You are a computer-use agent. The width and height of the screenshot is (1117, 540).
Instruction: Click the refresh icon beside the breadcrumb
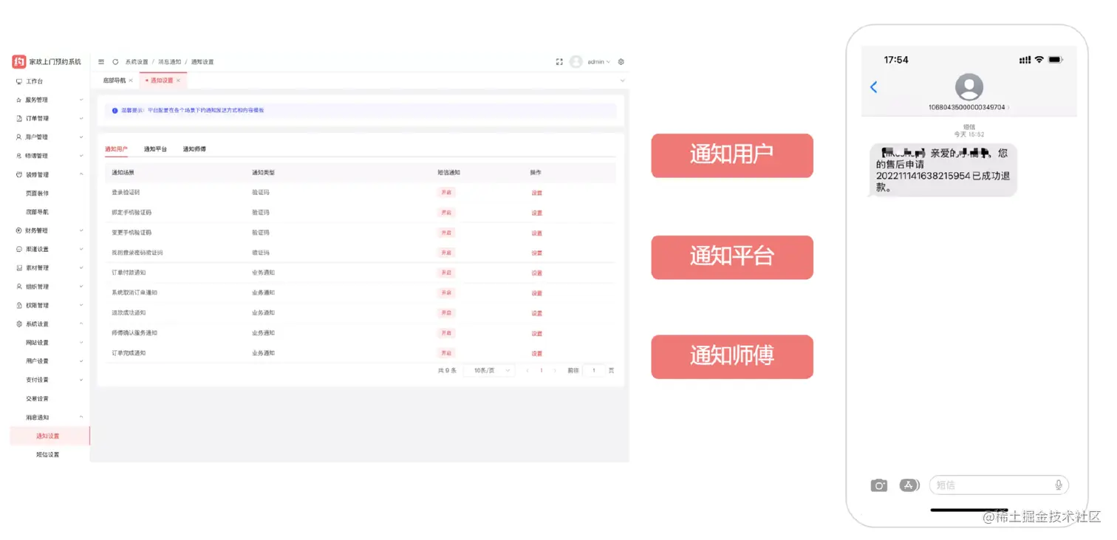pos(115,62)
